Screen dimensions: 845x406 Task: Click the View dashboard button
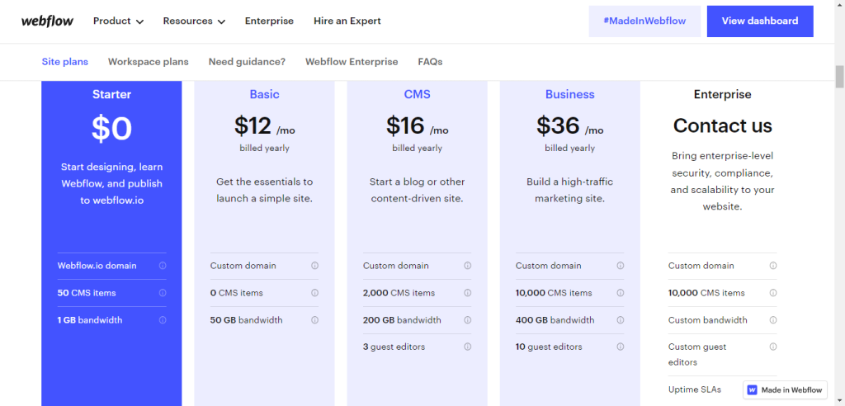[x=760, y=21]
